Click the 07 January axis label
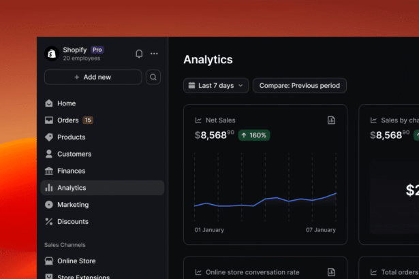 coord(321,230)
